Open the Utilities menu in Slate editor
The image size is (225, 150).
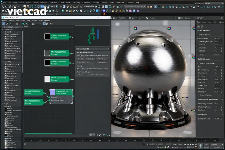click(47, 21)
